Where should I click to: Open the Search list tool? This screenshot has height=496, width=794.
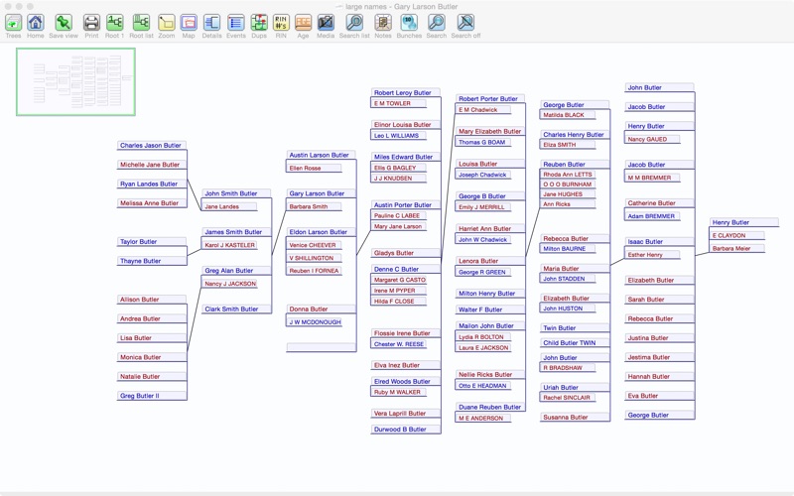(354, 23)
